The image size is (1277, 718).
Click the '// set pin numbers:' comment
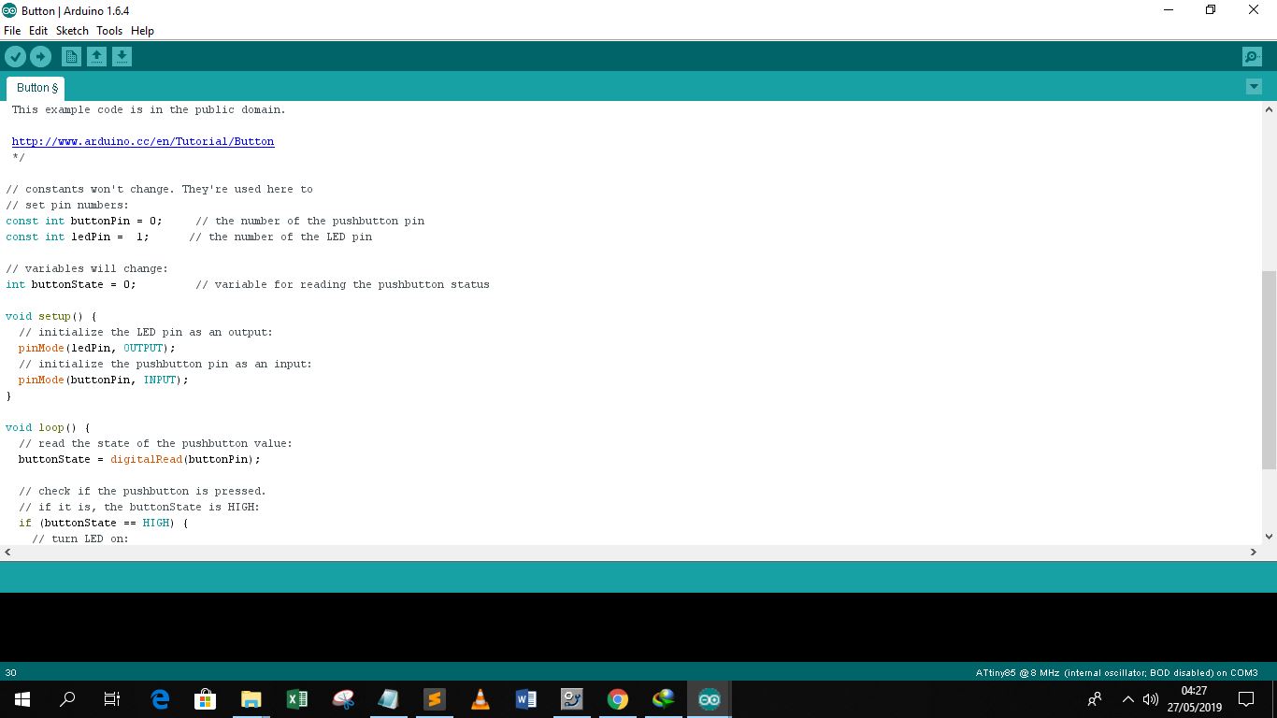pyautogui.click(x=67, y=206)
